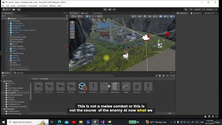Click the white camera gizmo in scene
This screenshot has height=125, width=222.
[x=146, y=37]
